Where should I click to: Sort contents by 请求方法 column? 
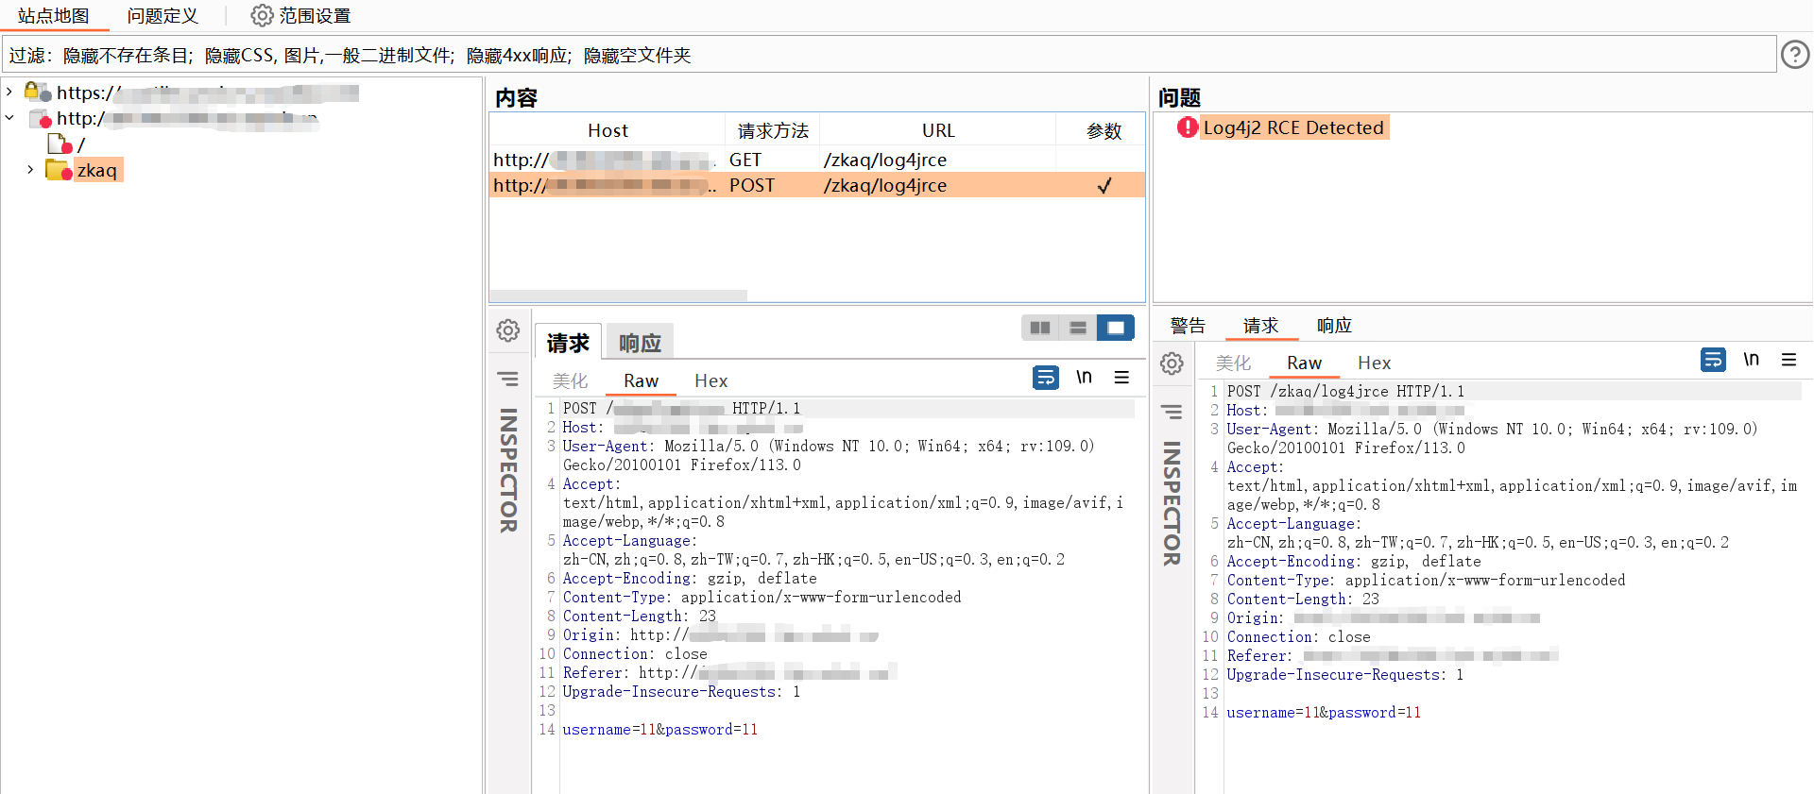coord(773,130)
